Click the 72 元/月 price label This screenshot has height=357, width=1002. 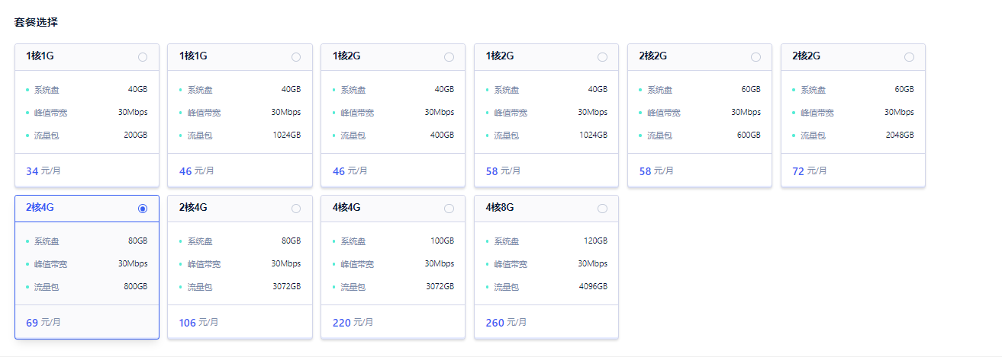coord(810,171)
